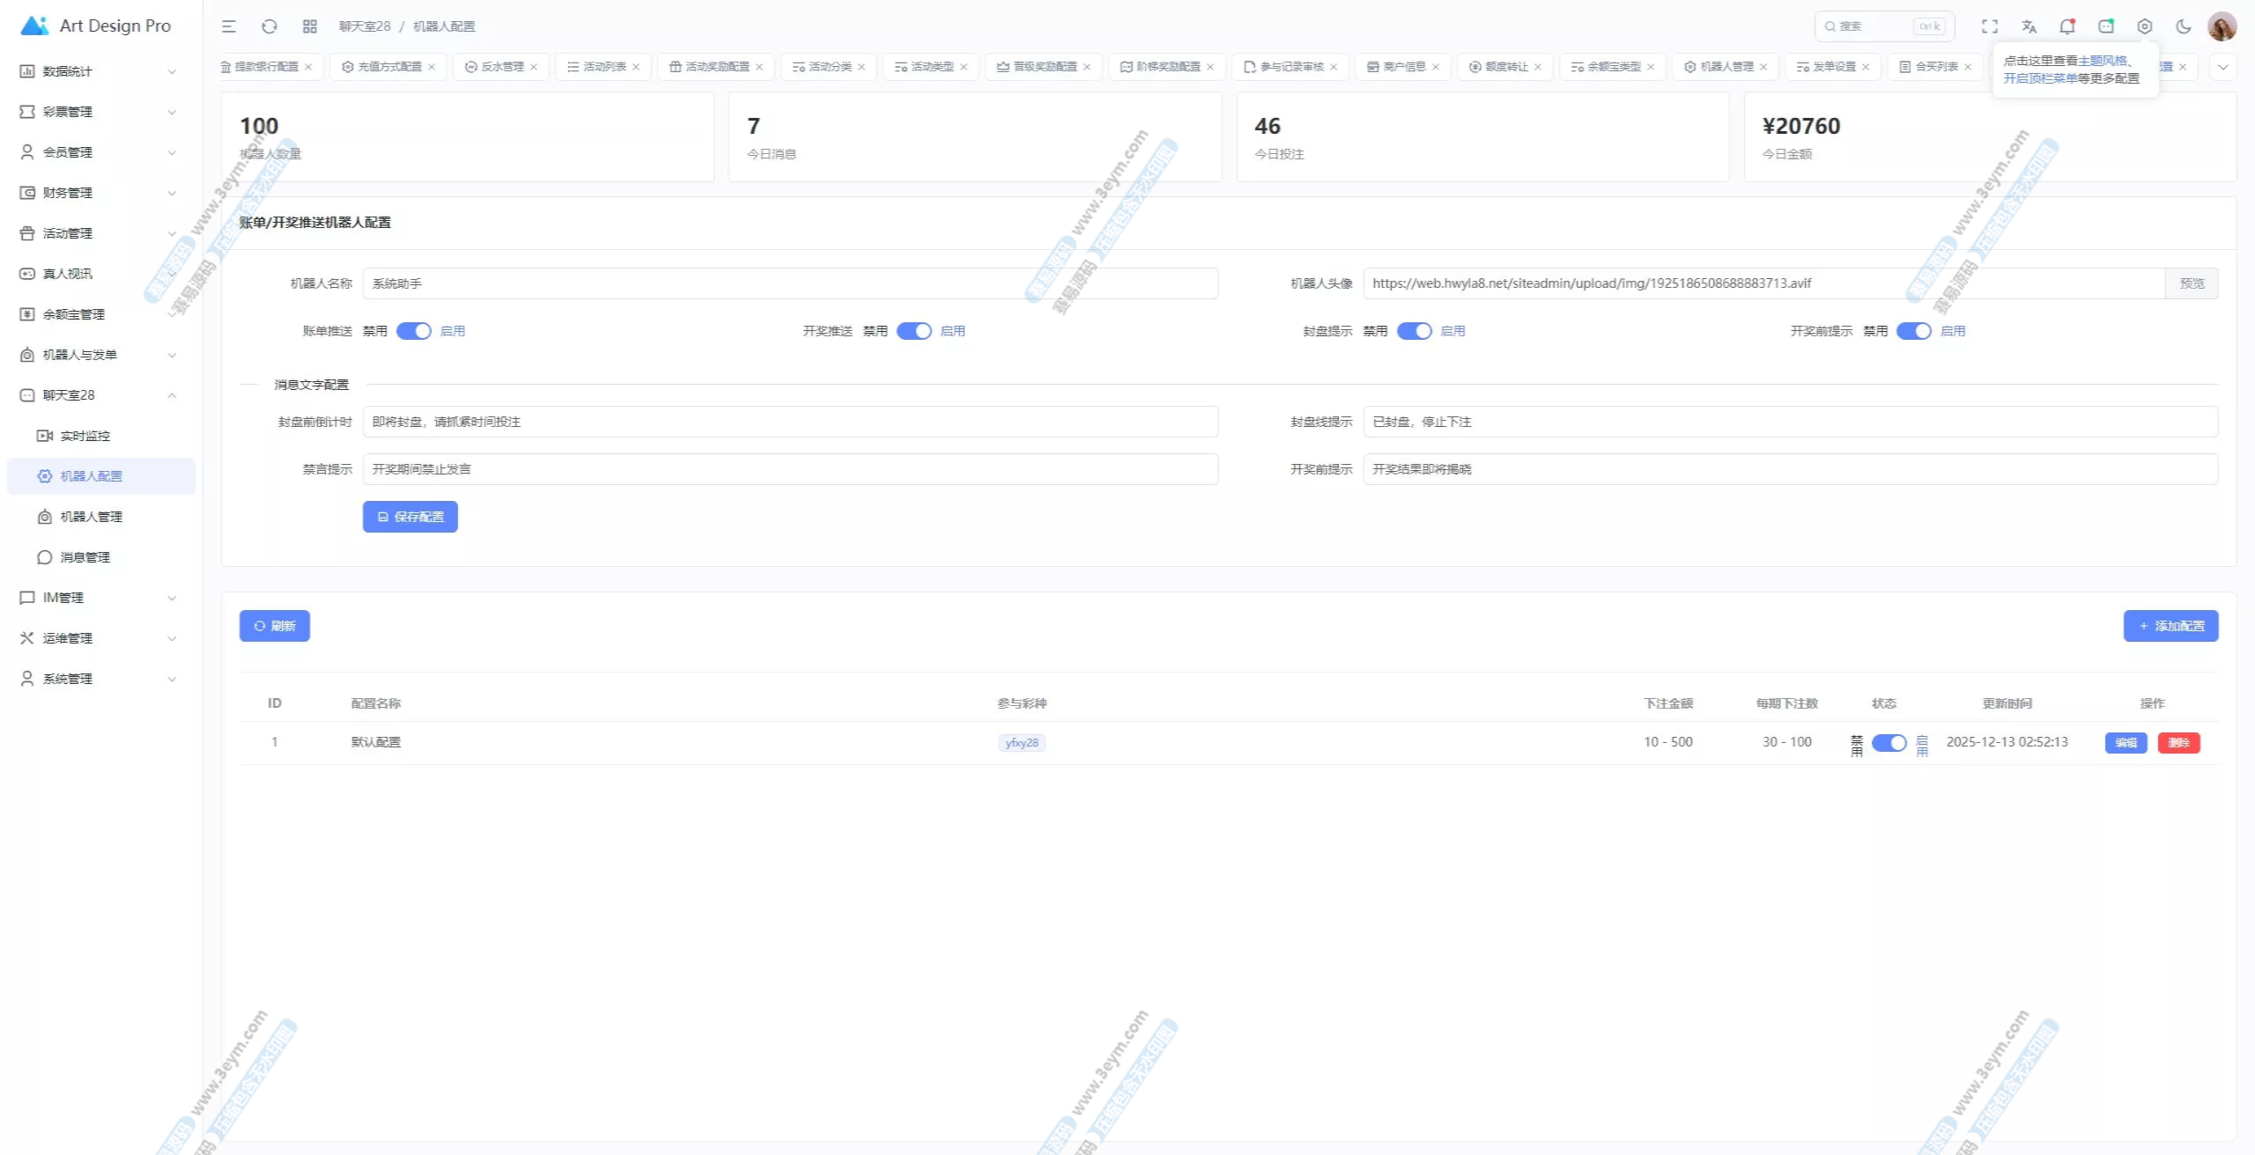Switch to dark mode moon icon

(x=2184, y=26)
